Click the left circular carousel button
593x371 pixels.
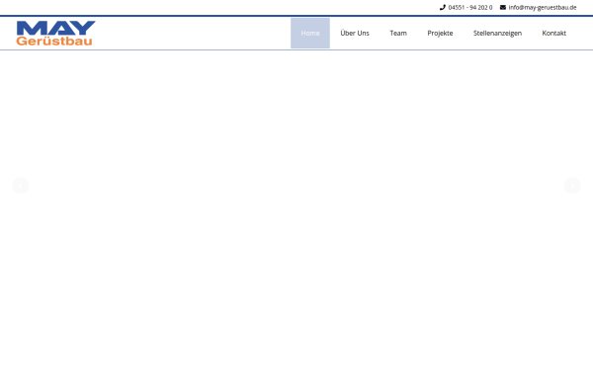click(21, 186)
